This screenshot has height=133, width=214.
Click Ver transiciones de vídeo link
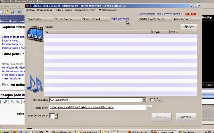coord(13,71)
